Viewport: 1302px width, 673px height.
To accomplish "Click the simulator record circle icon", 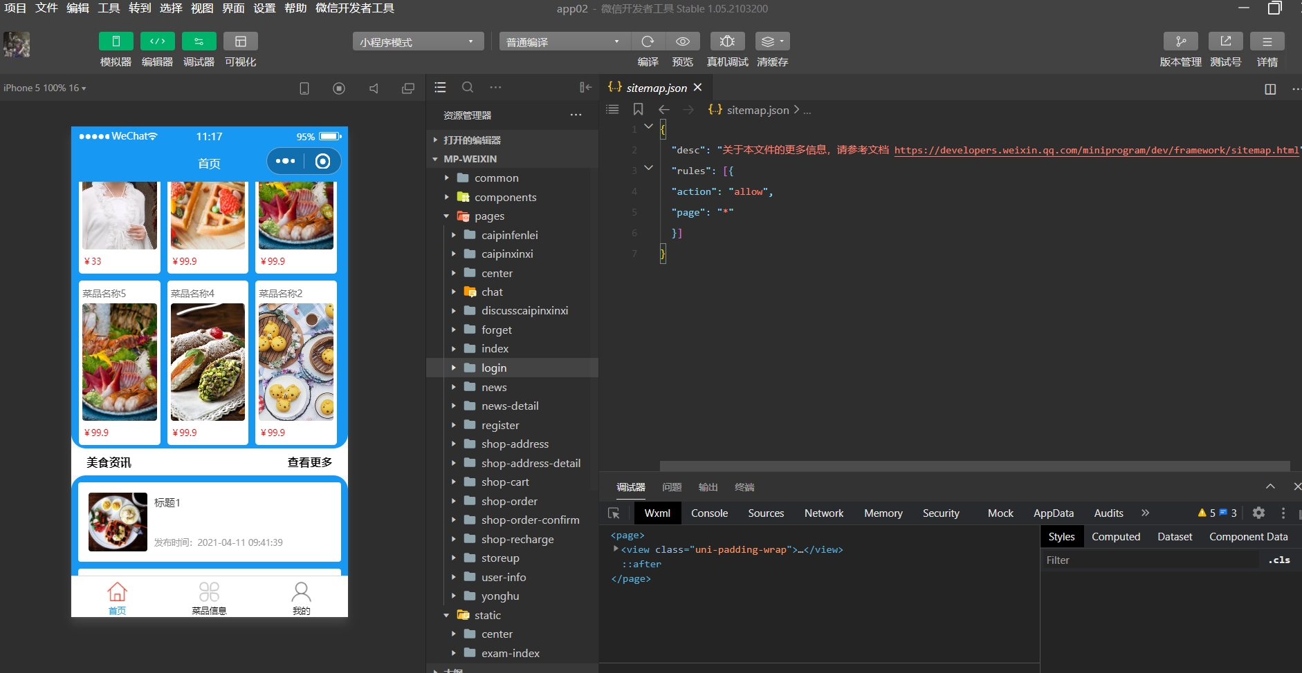I will [x=339, y=88].
